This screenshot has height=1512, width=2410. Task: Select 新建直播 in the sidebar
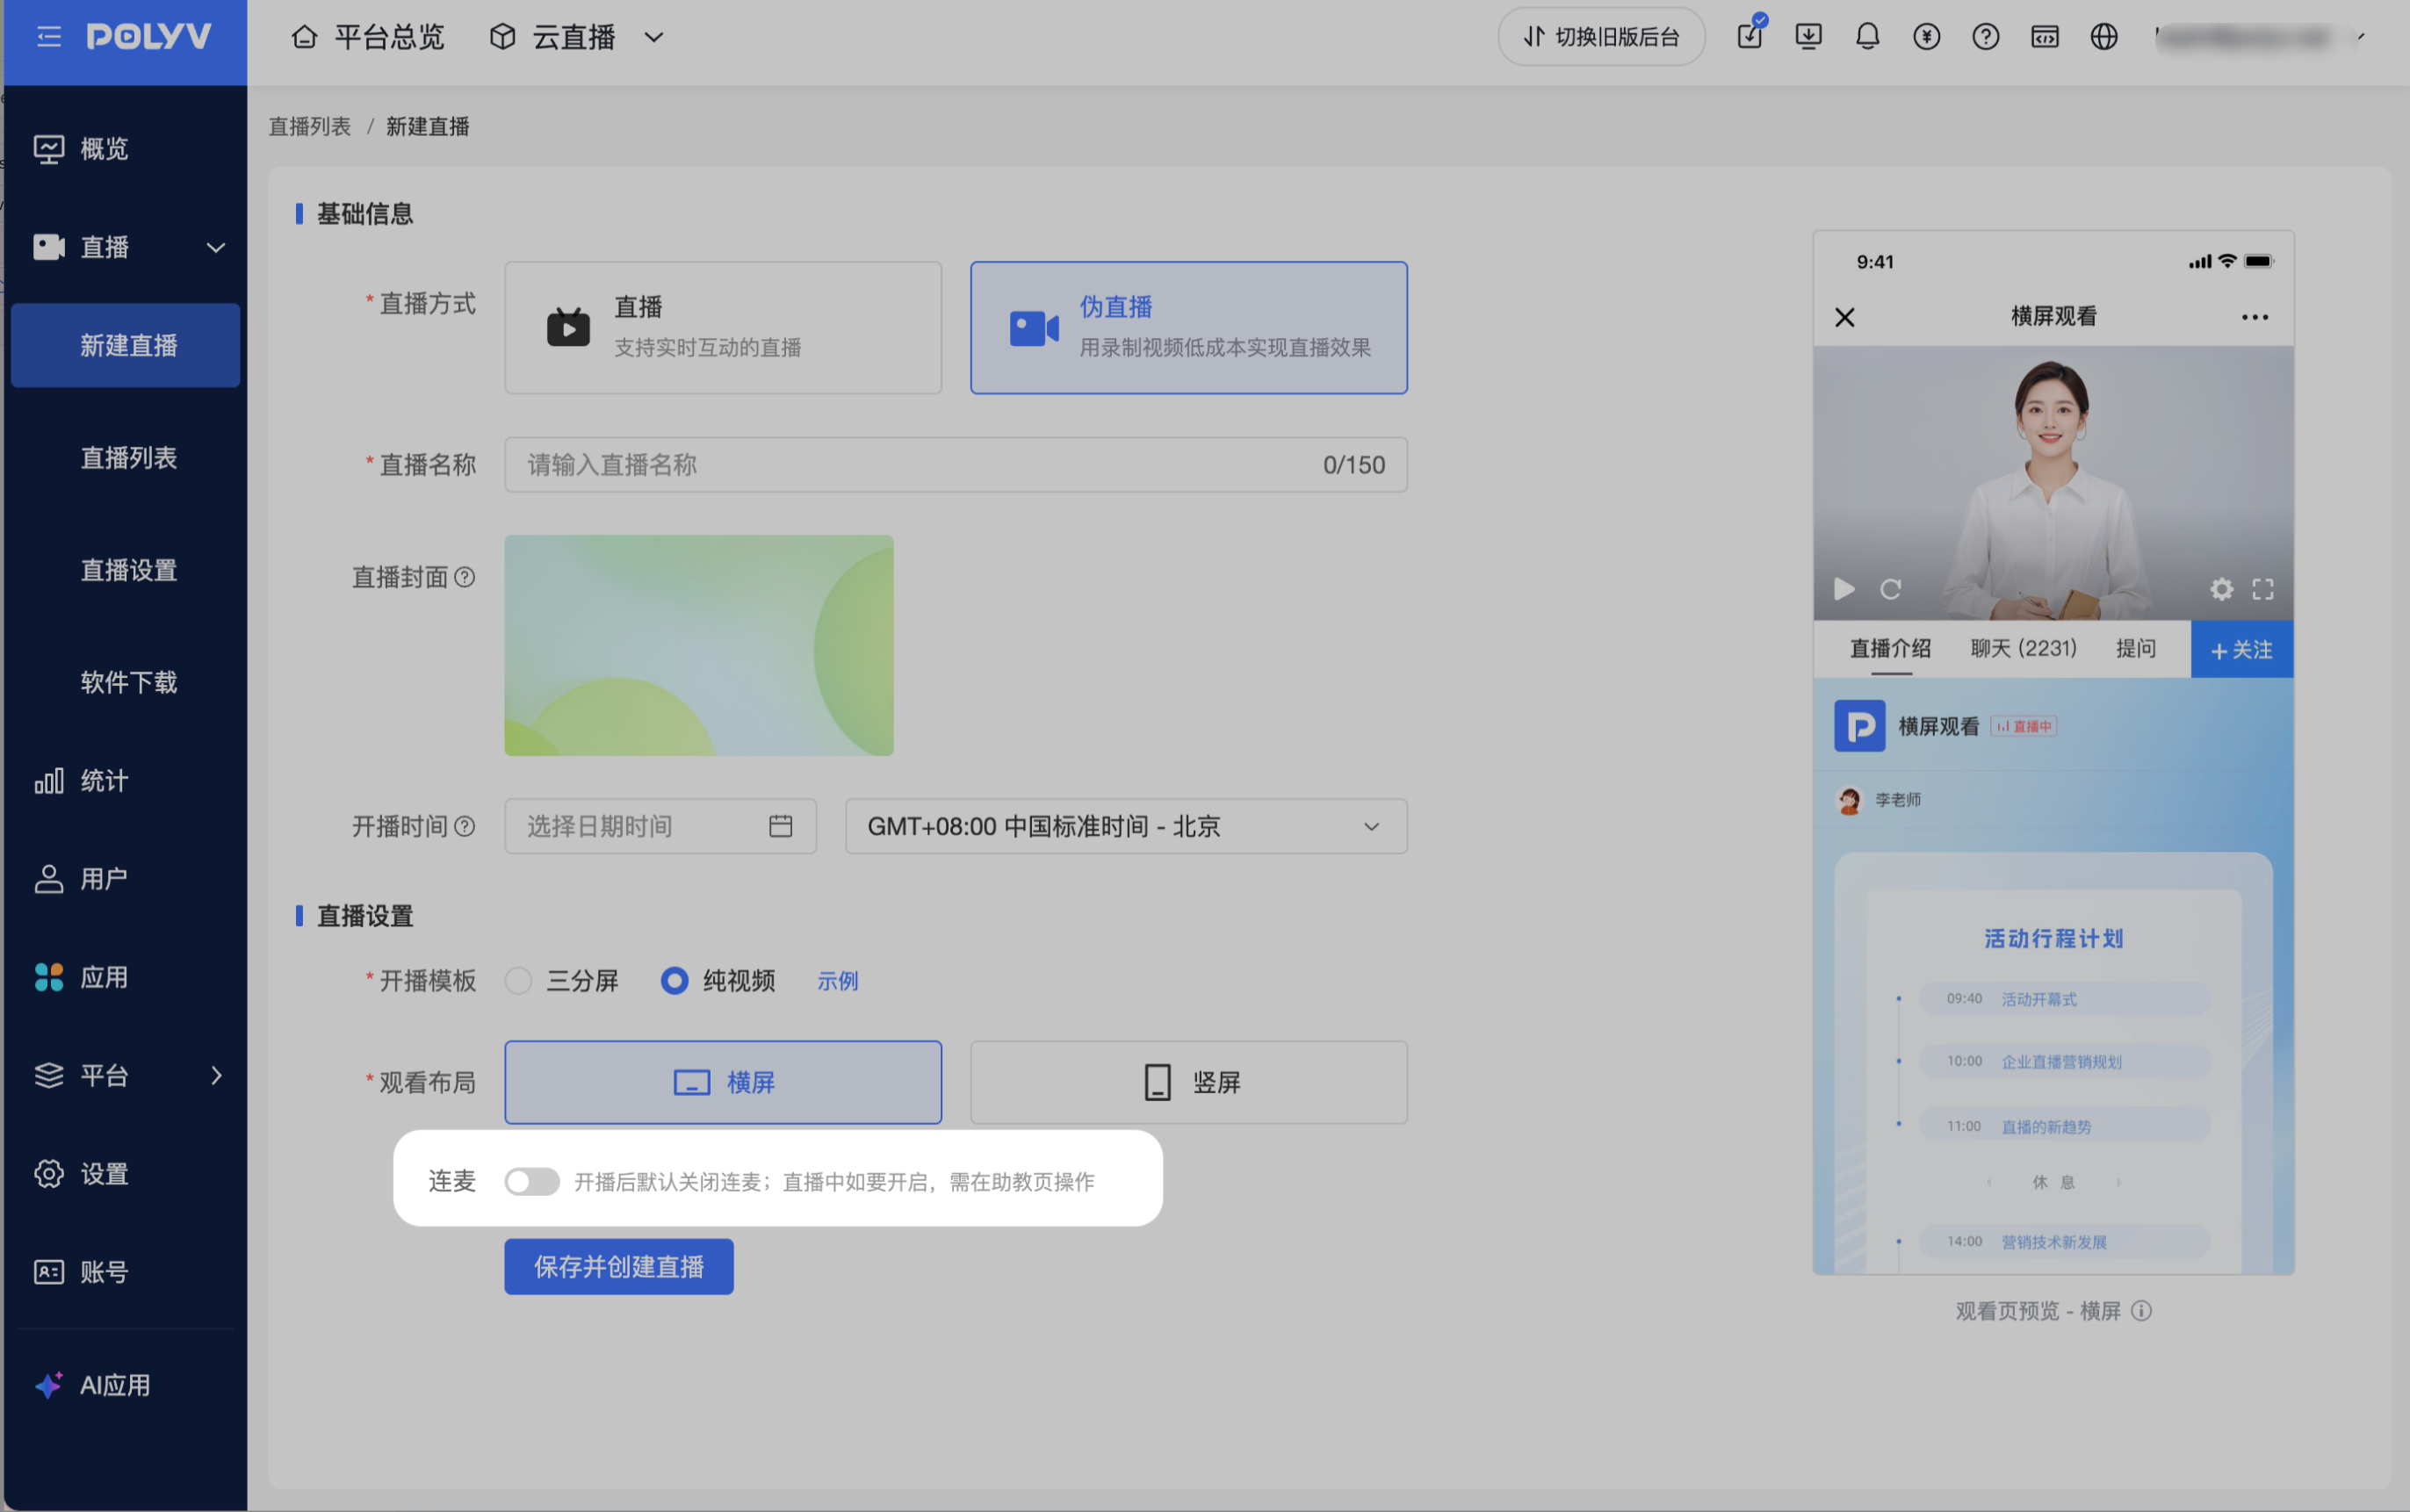coord(125,345)
